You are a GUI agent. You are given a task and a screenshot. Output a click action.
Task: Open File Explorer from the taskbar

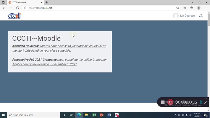coord(87,115)
